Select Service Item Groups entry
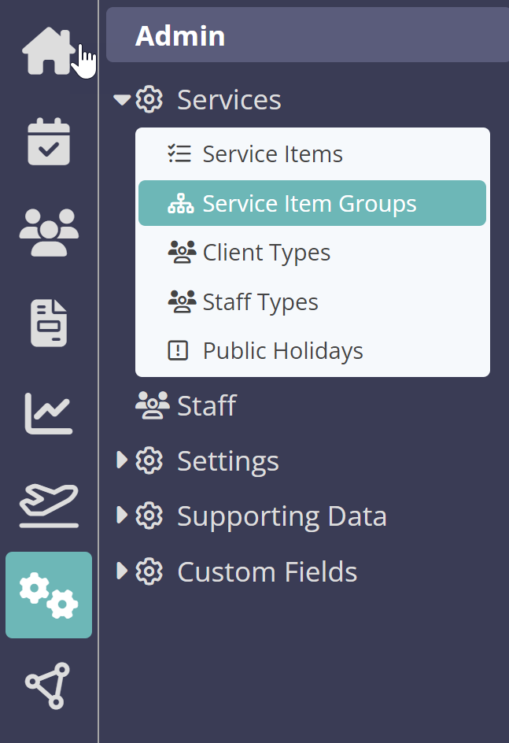Screen dimensions: 509x743 (x=312, y=203)
